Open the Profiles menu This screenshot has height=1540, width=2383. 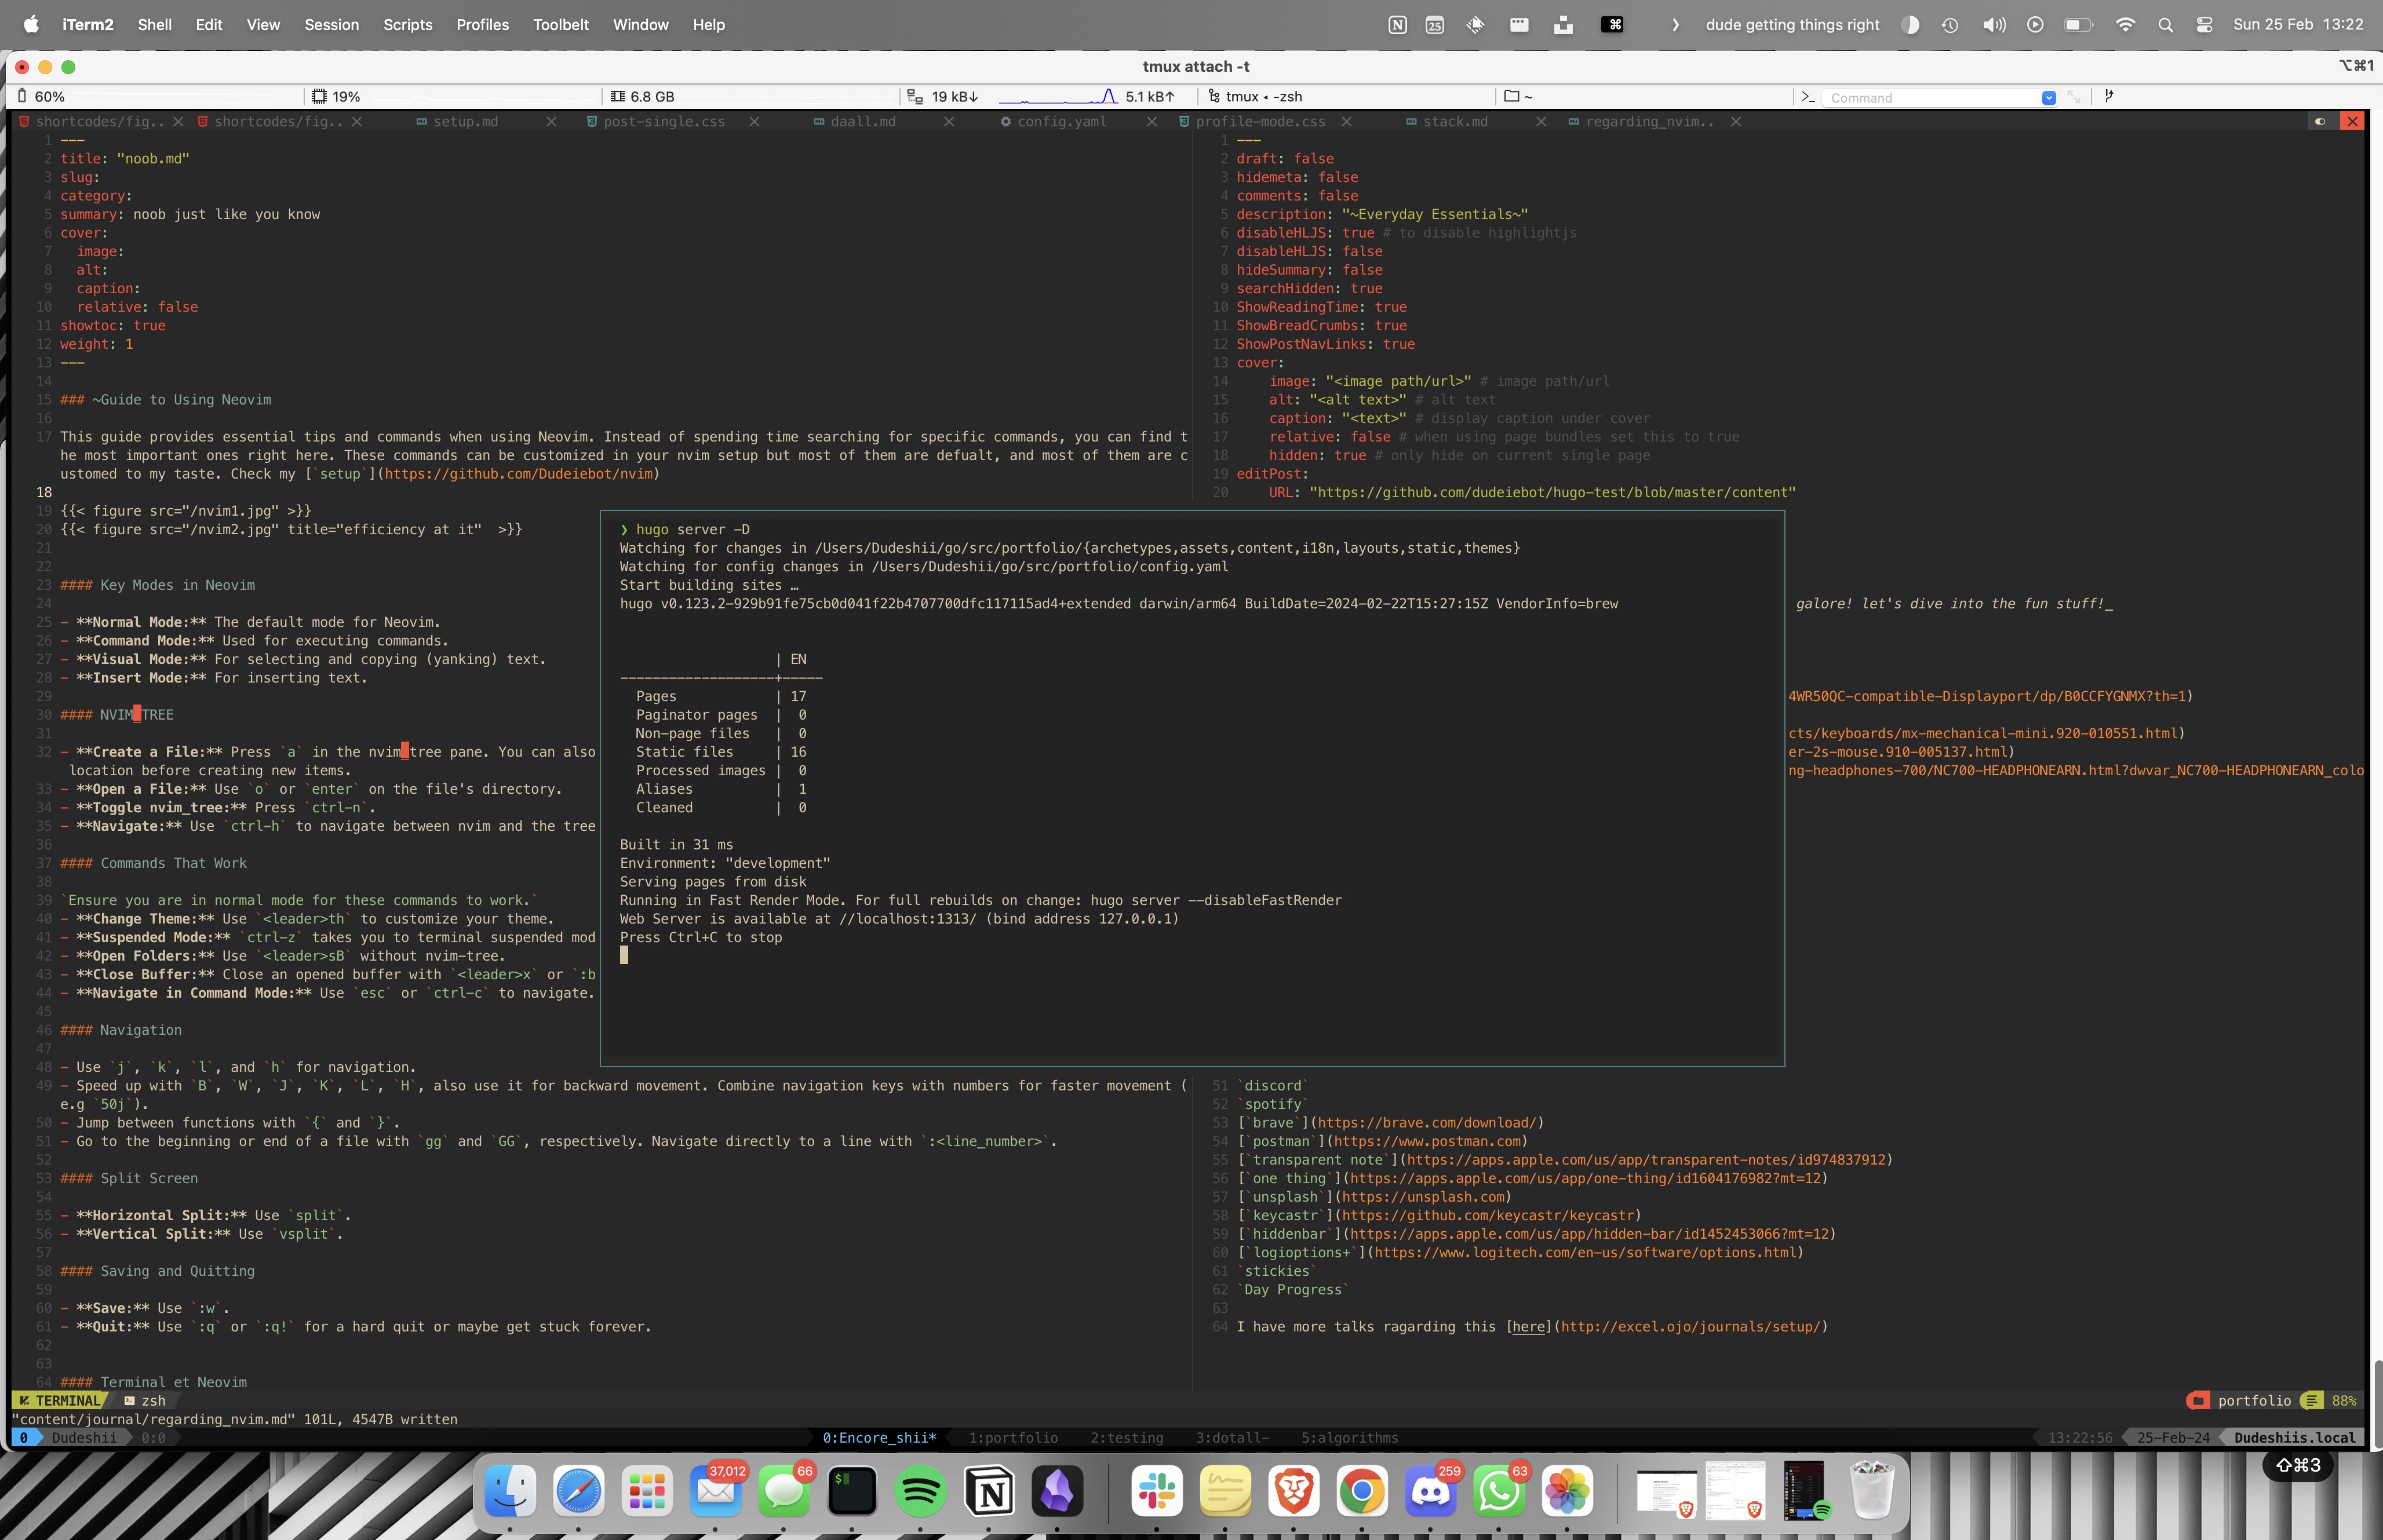point(482,25)
